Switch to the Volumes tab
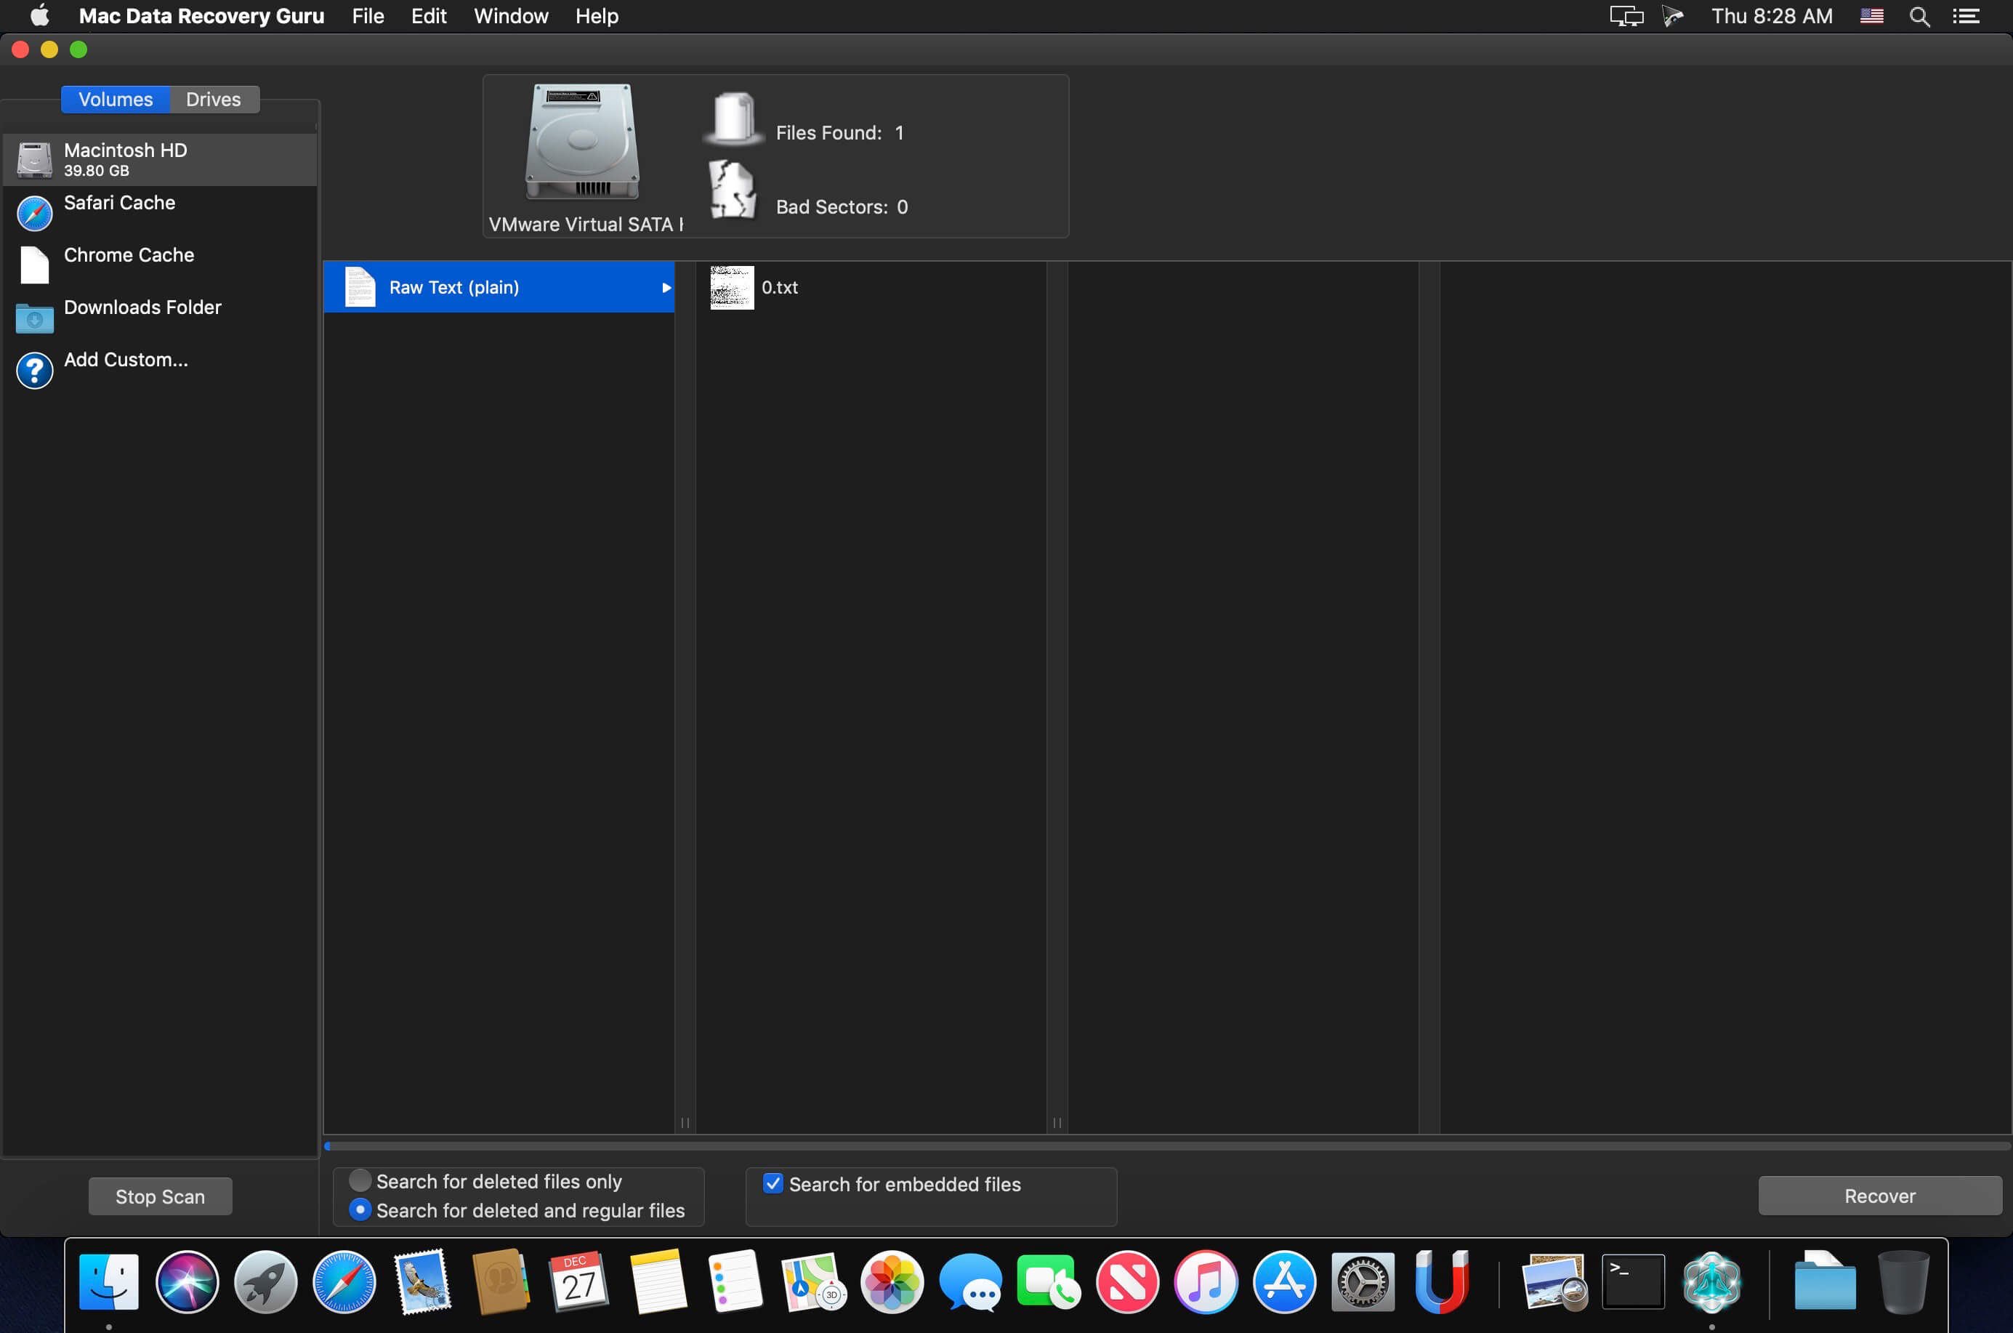Screen dimensions: 2013x1333 click(x=116, y=98)
